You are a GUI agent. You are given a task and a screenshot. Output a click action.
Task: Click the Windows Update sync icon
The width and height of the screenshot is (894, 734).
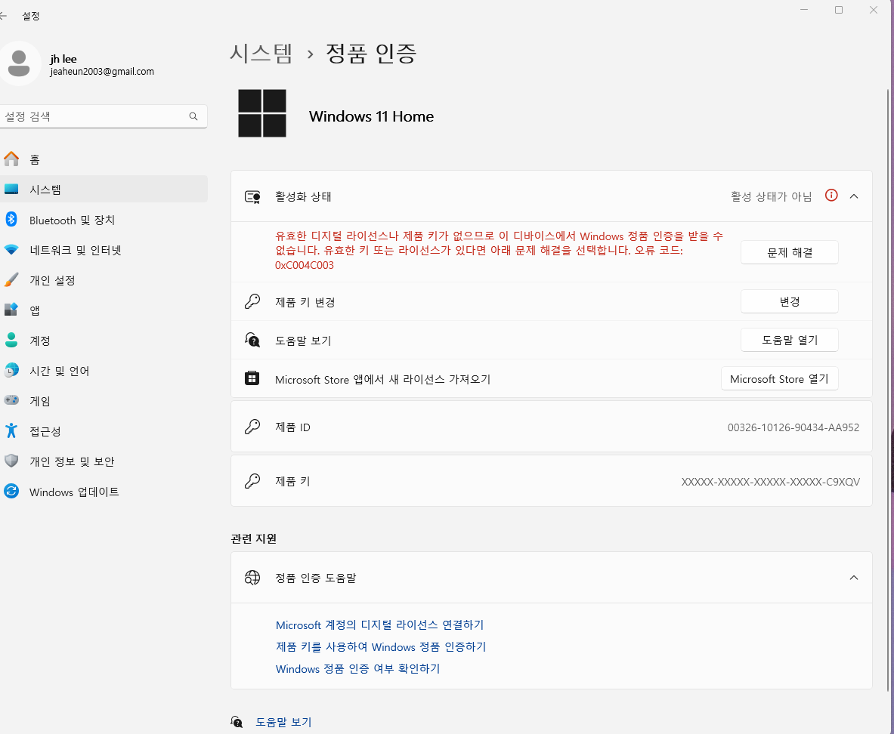[11, 492]
